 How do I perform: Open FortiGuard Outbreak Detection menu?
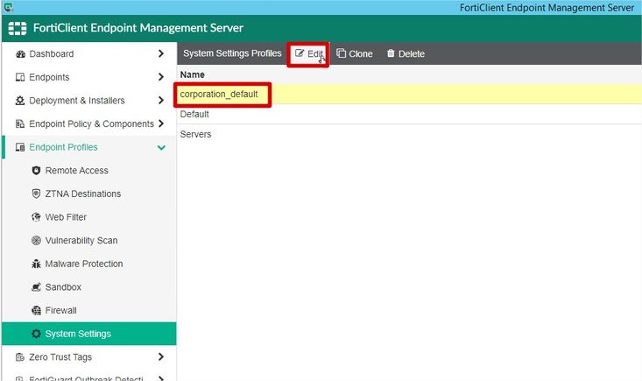pyautogui.click(x=86, y=378)
